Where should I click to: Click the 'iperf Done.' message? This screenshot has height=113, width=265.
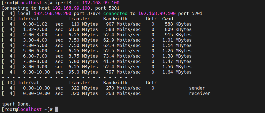(x=16, y=104)
